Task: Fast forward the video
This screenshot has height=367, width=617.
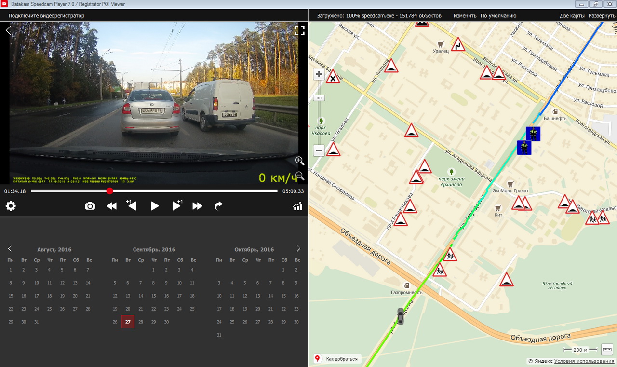Action: pos(198,206)
